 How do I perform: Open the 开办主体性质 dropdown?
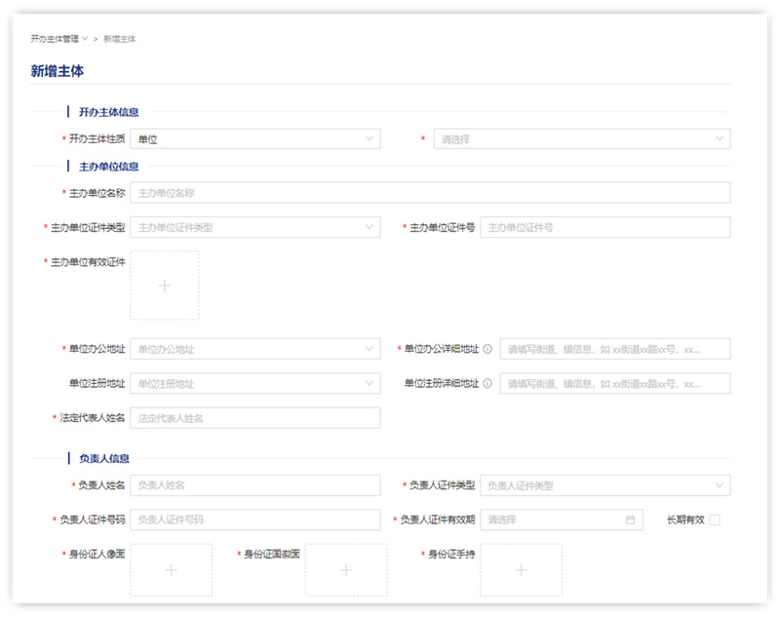[x=254, y=139]
